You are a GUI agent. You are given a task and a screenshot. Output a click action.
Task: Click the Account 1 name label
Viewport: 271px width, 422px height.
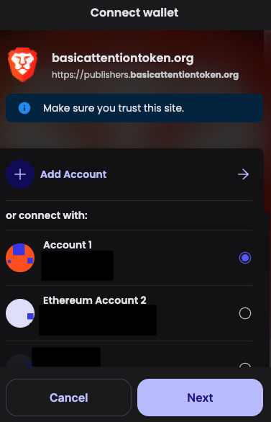tap(68, 245)
